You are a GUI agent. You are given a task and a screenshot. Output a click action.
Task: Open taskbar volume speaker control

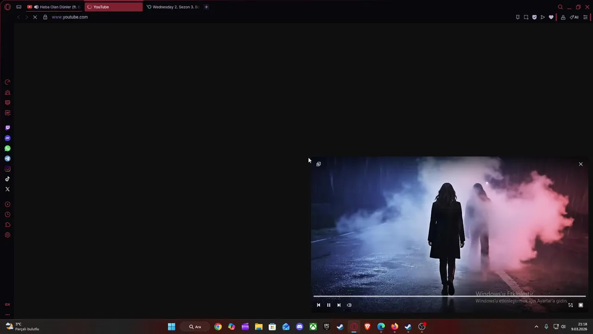(563, 327)
